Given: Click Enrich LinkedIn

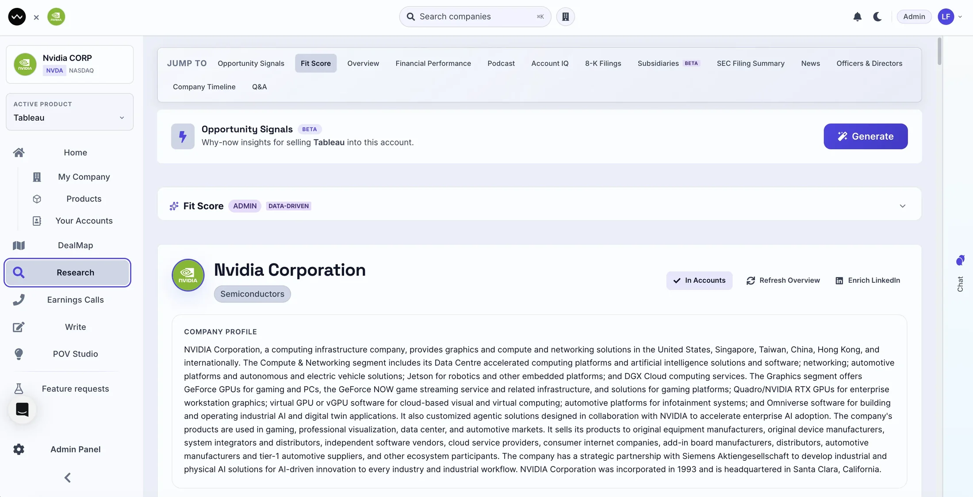Looking at the screenshot, I should pos(868,281).
